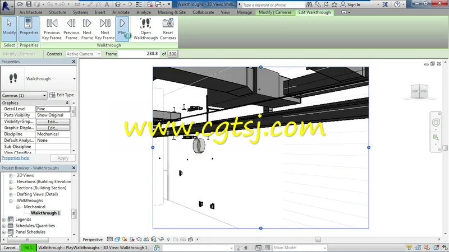Open the Systems ribbon tab
Screen dimensions: 449x252
click(80, 12)
